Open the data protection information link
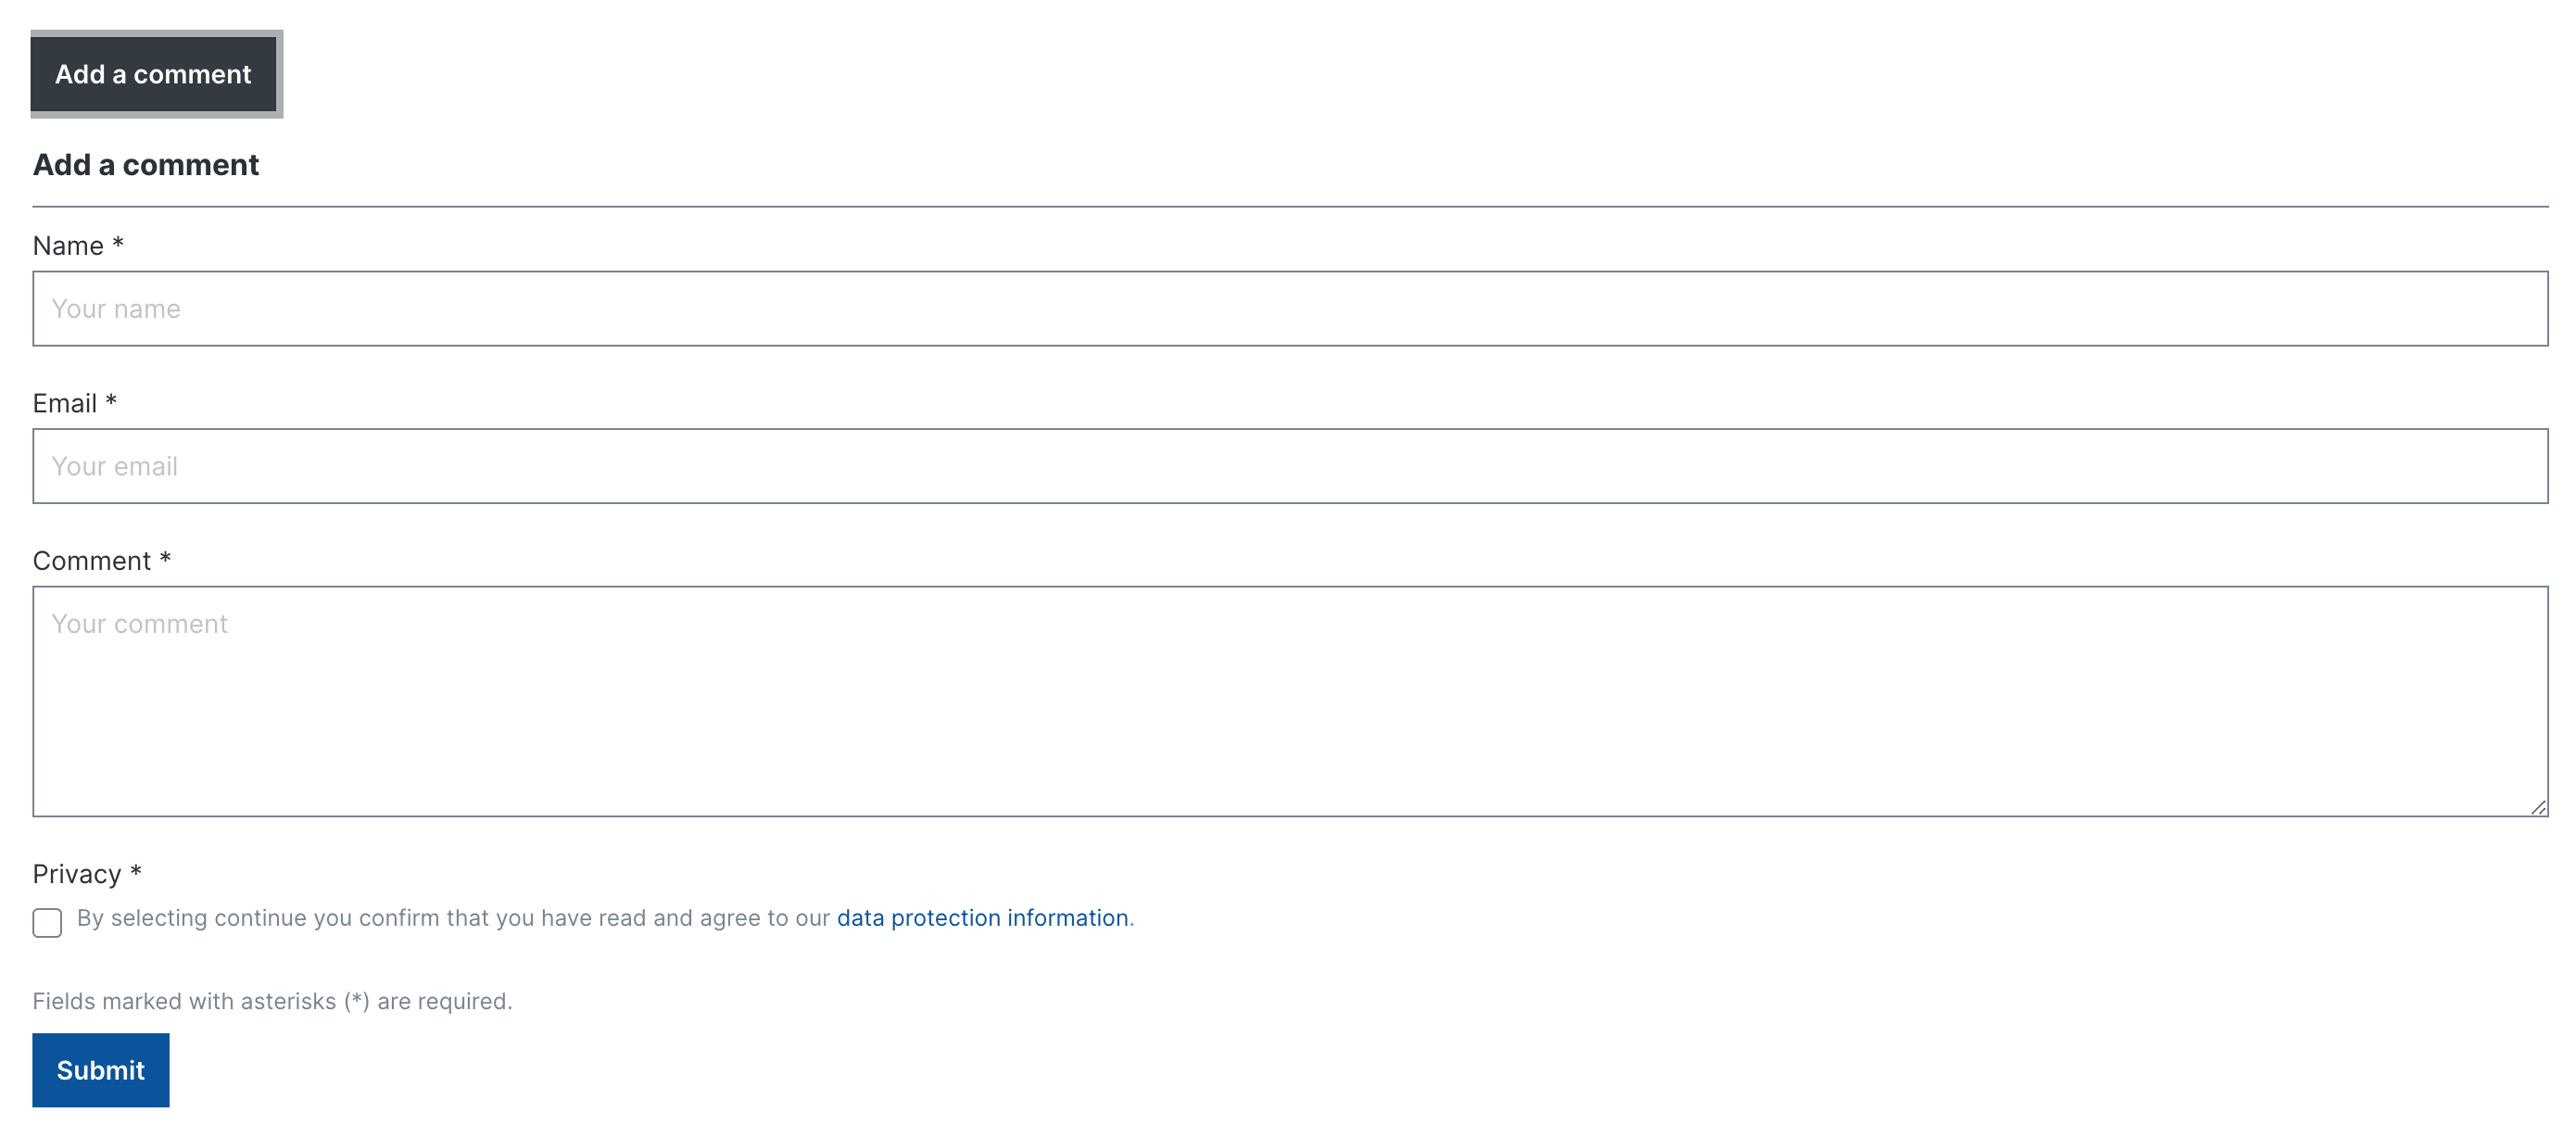The width and height of the screenshot is (2576, 1125). (982, 918)
